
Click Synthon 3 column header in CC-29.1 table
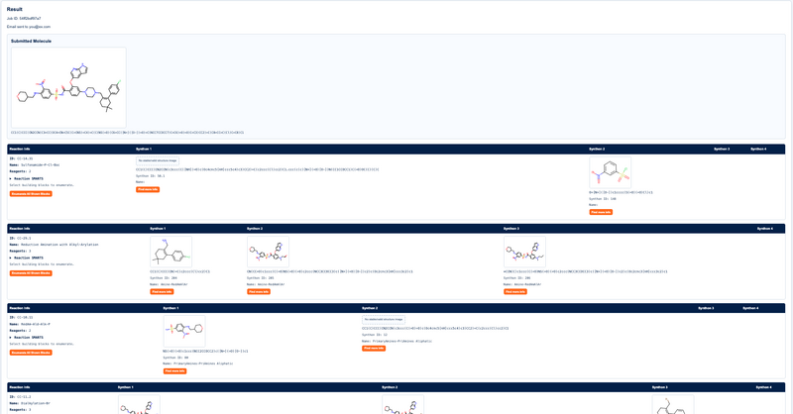coord(511,229)
